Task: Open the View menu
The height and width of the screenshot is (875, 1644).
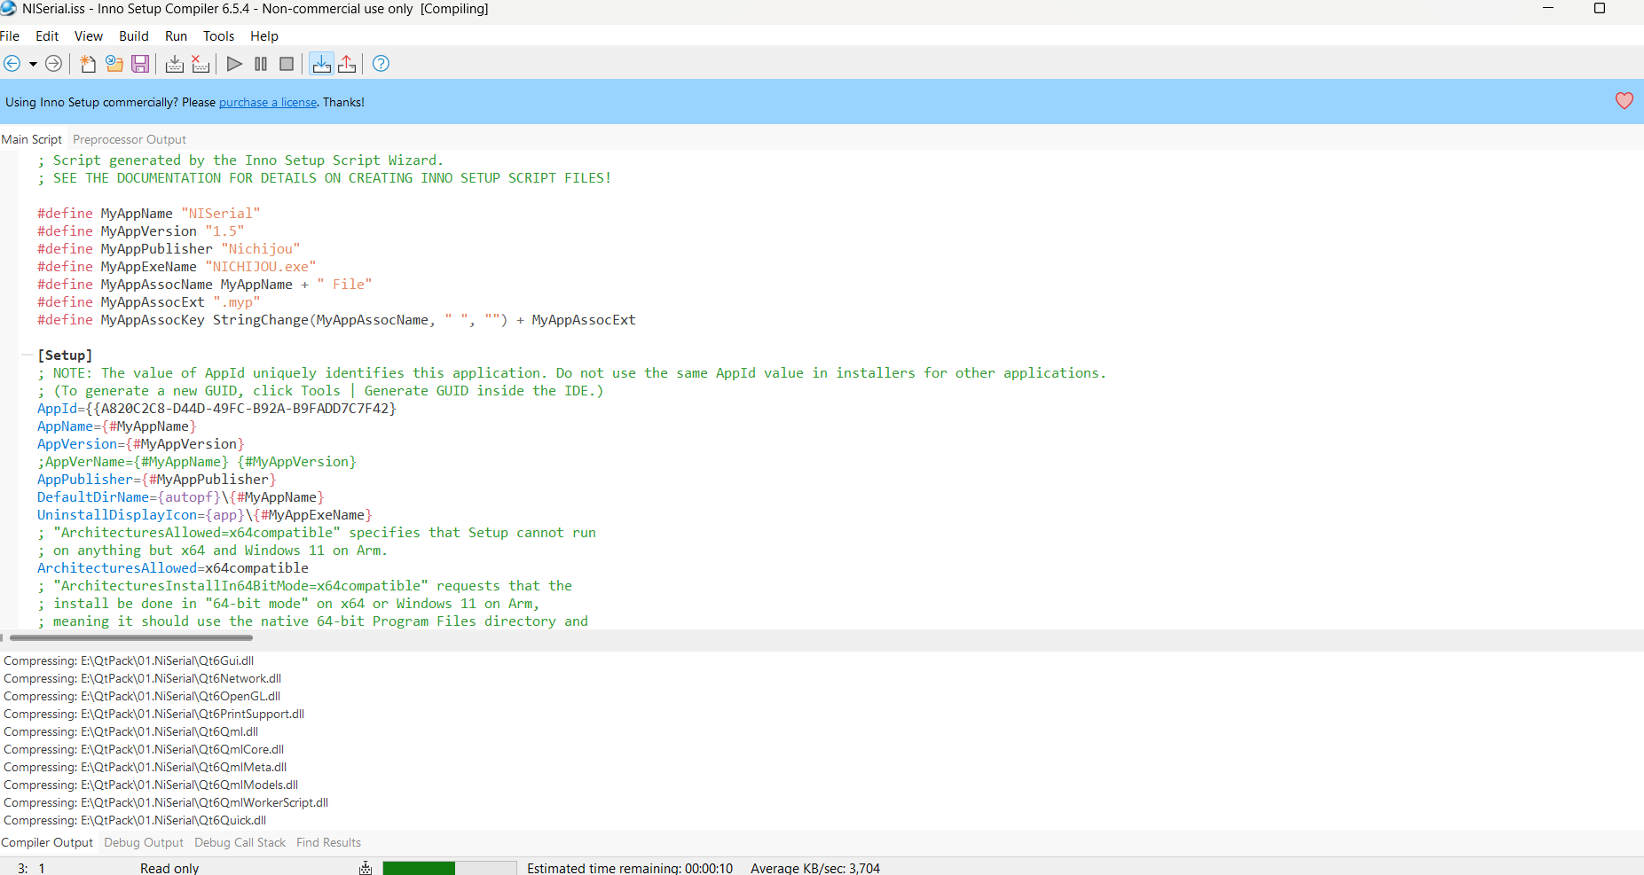Action: (x=89, y=36)
